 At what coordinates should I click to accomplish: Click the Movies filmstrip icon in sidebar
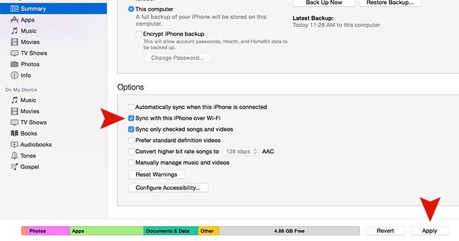coord(14,42)
